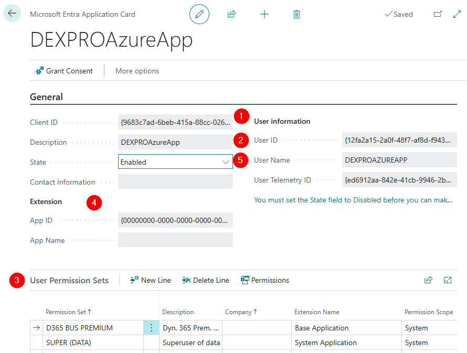Add a New Line to permission sets

[151, 280]
